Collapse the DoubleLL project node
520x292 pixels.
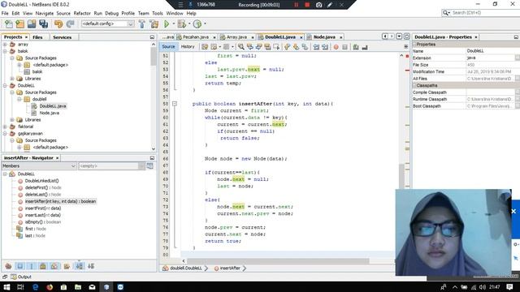5,85
